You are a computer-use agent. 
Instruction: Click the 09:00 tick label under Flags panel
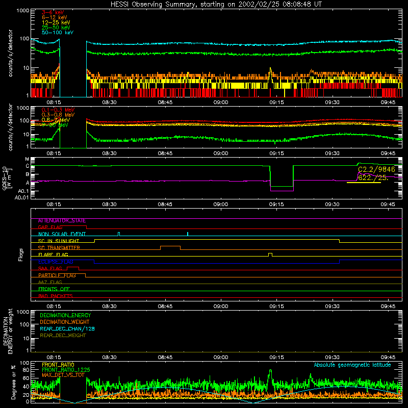point(221,307)
